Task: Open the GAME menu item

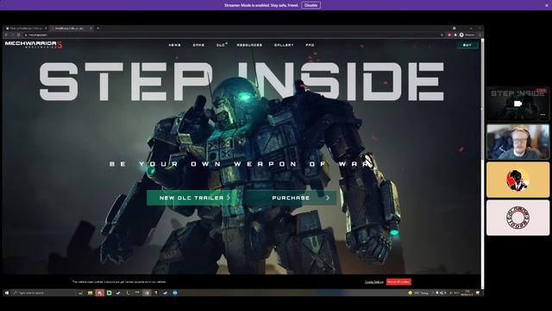Action: point(198,45)
